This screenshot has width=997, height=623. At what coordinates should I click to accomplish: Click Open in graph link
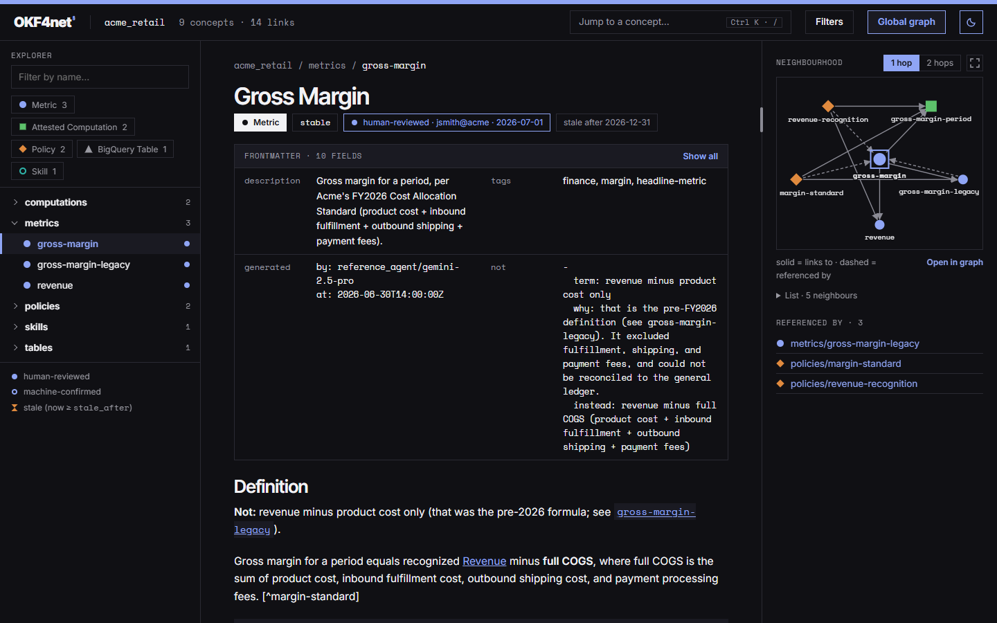(955, 262)
